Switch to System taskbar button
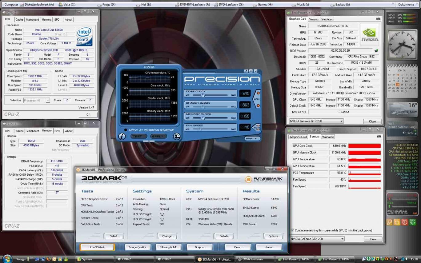The width and height of the screenshot is (421, 263). pos(94,259)
